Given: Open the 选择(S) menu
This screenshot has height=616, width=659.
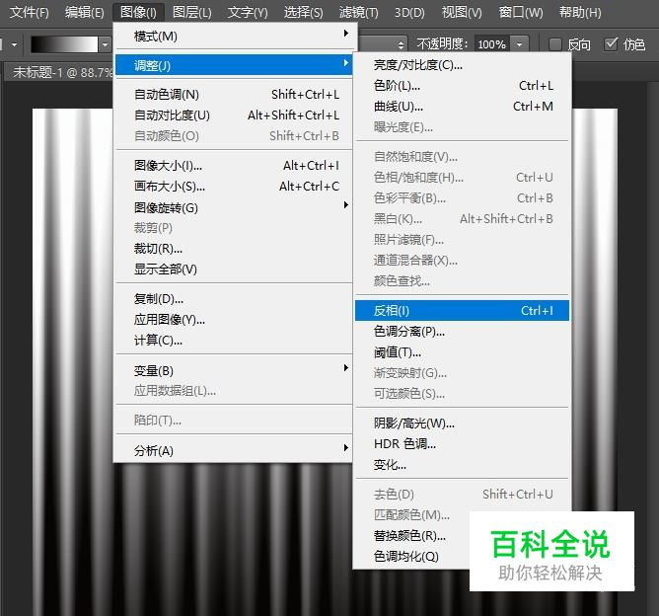Looking at the screenshot, I should tap(303, 12).
